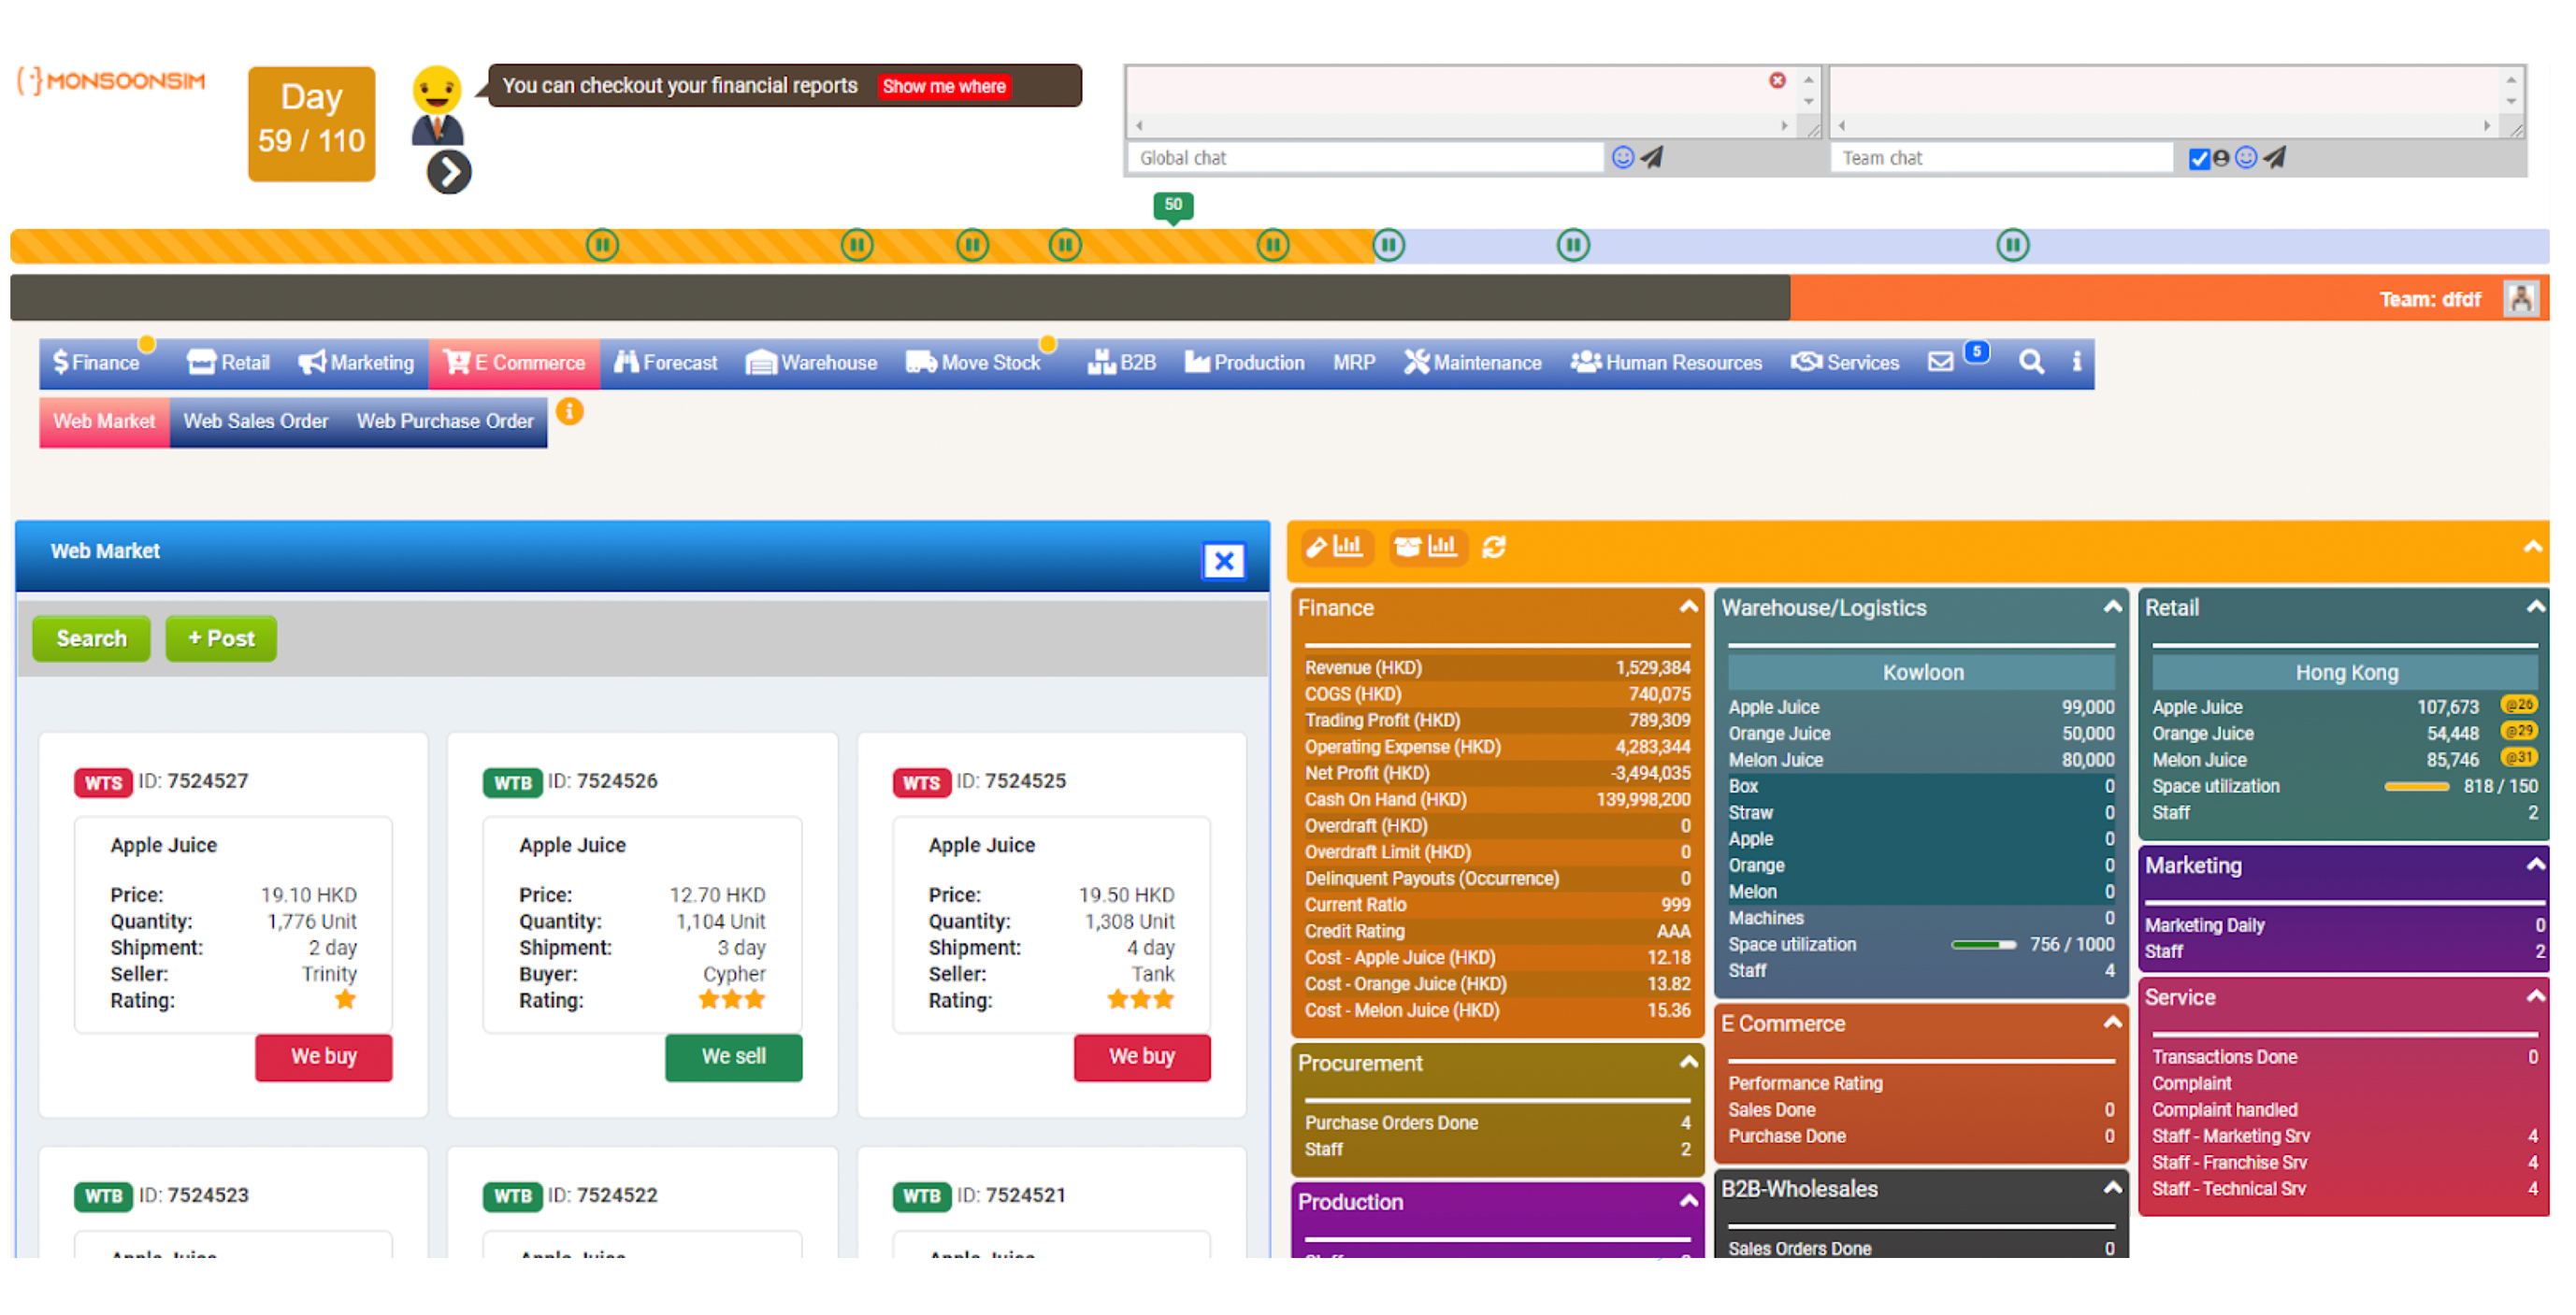Click the magnifier search icon in the menu bar
The image size is (2576, 1315).
[x=2031, y=362]
